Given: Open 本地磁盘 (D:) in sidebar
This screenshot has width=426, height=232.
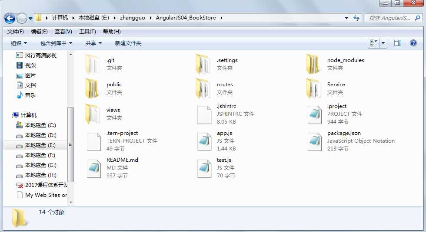Looking at the screenshot, I should pos(36,135).
